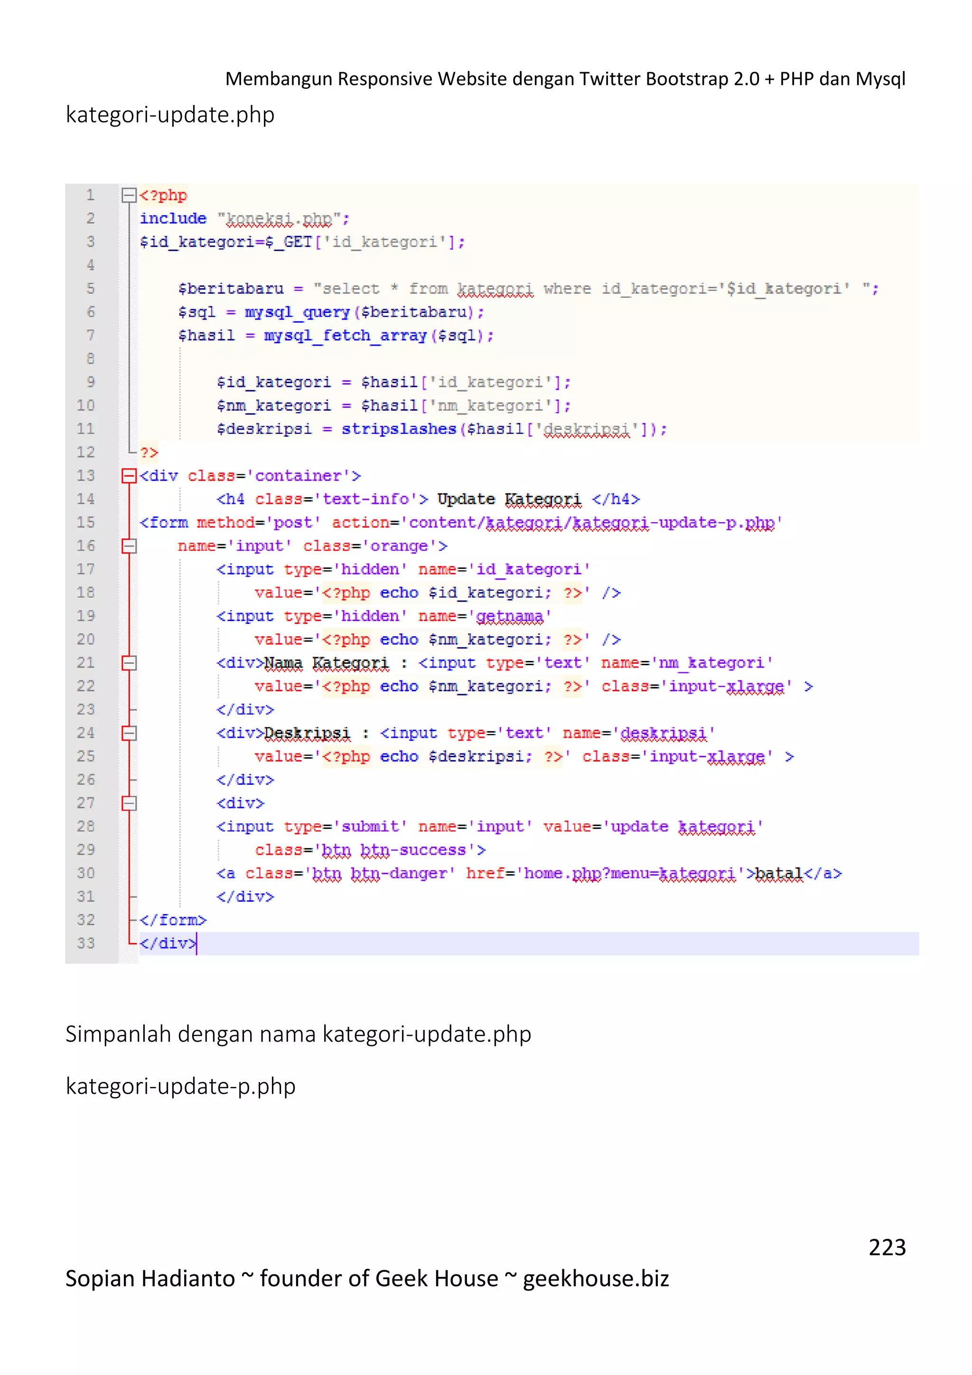972x1375 pixels.
Task: Click the h4 Update Kategori heading line
Action: pos(428,499)
